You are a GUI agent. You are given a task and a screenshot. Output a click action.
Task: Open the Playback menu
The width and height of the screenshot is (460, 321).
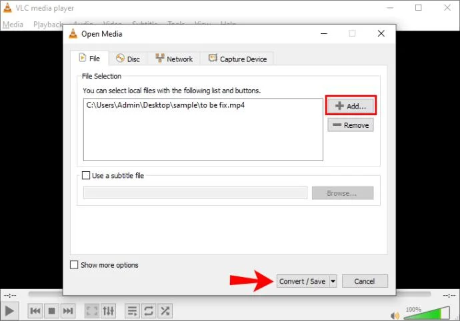[48, 25]
